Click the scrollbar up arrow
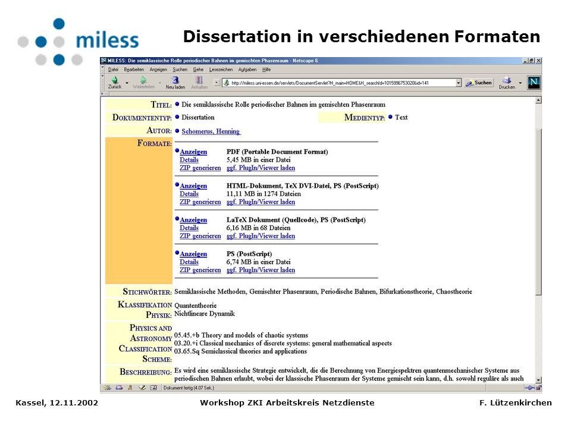The image size is (571, 428). (539, 100)
